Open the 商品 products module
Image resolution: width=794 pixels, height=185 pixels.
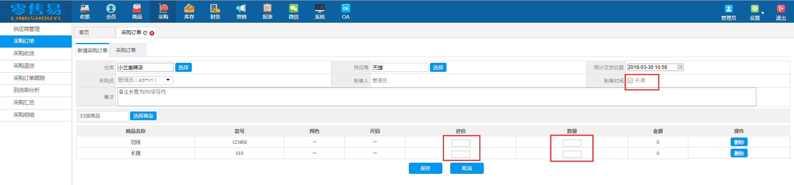click(137, 12)
